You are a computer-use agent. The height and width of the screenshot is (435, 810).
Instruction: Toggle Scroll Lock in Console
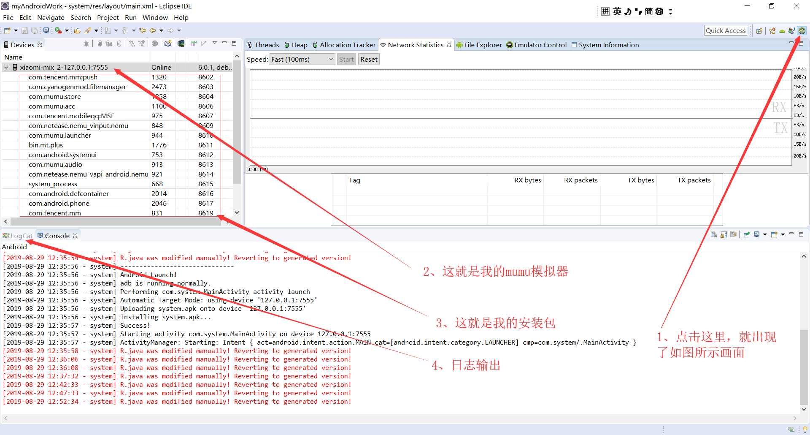tap(724, 234)
